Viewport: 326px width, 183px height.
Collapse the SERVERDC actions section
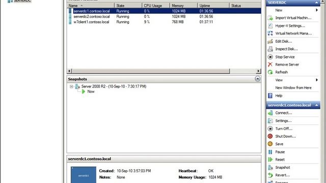tap(316, 3)
